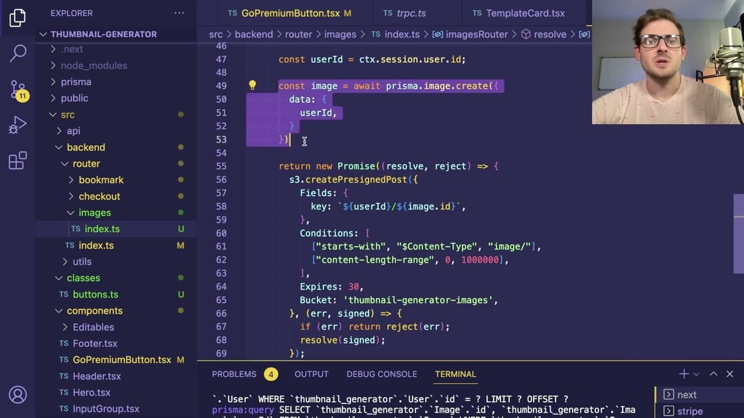Open untracked index.ts inside images folder
The image size is (744, 418).
coord(116,229)
